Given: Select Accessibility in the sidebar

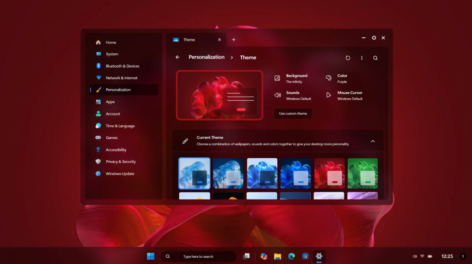Looking at the screenshot, I should pyautogui.click(x=116, y=150).
